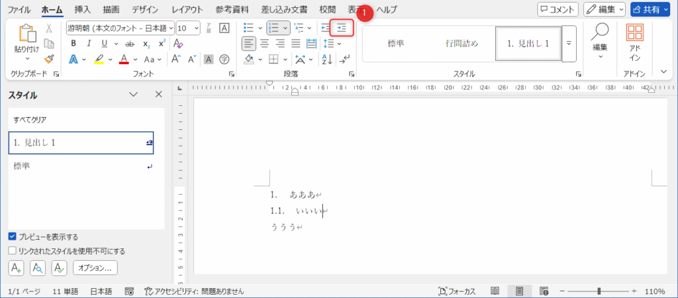Click the 共有 share button
The width and height of the screenshot is (678, 298).
pyautogui.click(x=652, y=9)
